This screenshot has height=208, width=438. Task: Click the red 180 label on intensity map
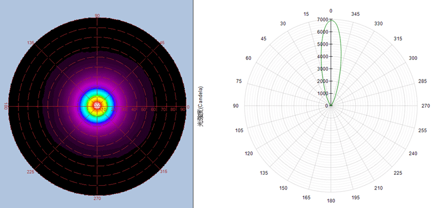pos(6,107)
